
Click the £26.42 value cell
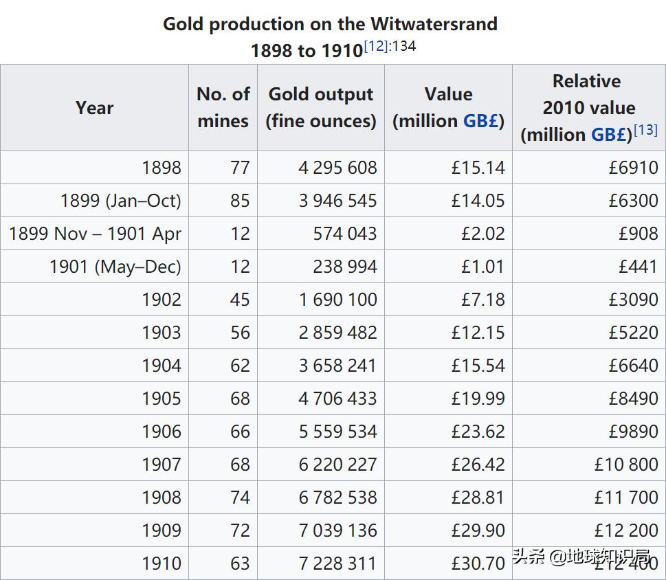pyautogui.click(x=478, y=465)
